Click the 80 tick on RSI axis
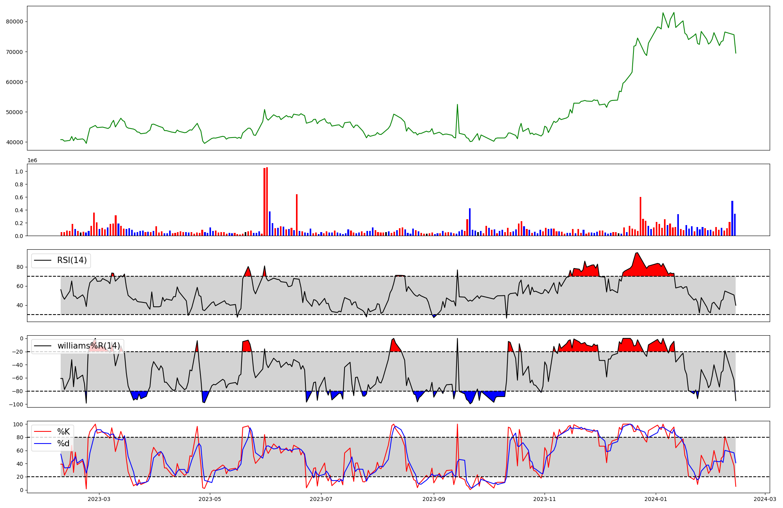Viewport: 783px width, 508px height. click(x=20, y=267)
